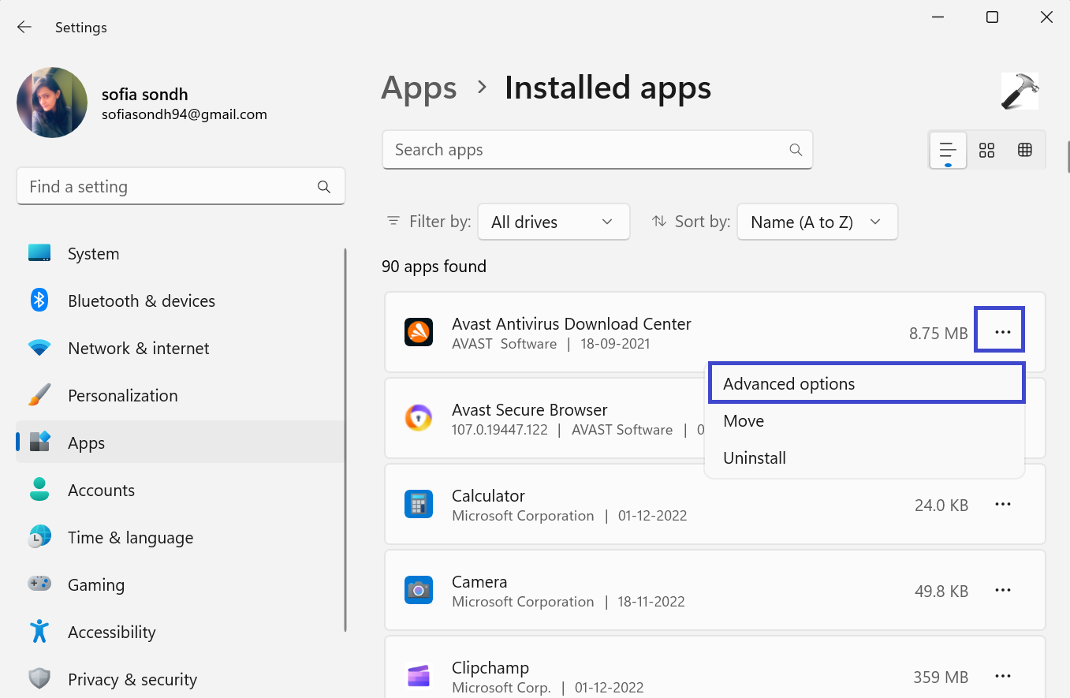The height and width of the screenshot is (698, 1070).
Task: Click the search magnifier in Search apps
Action: (x=796, y=150)
